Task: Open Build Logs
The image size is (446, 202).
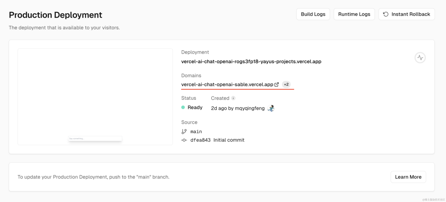Action: coord(313,14)
